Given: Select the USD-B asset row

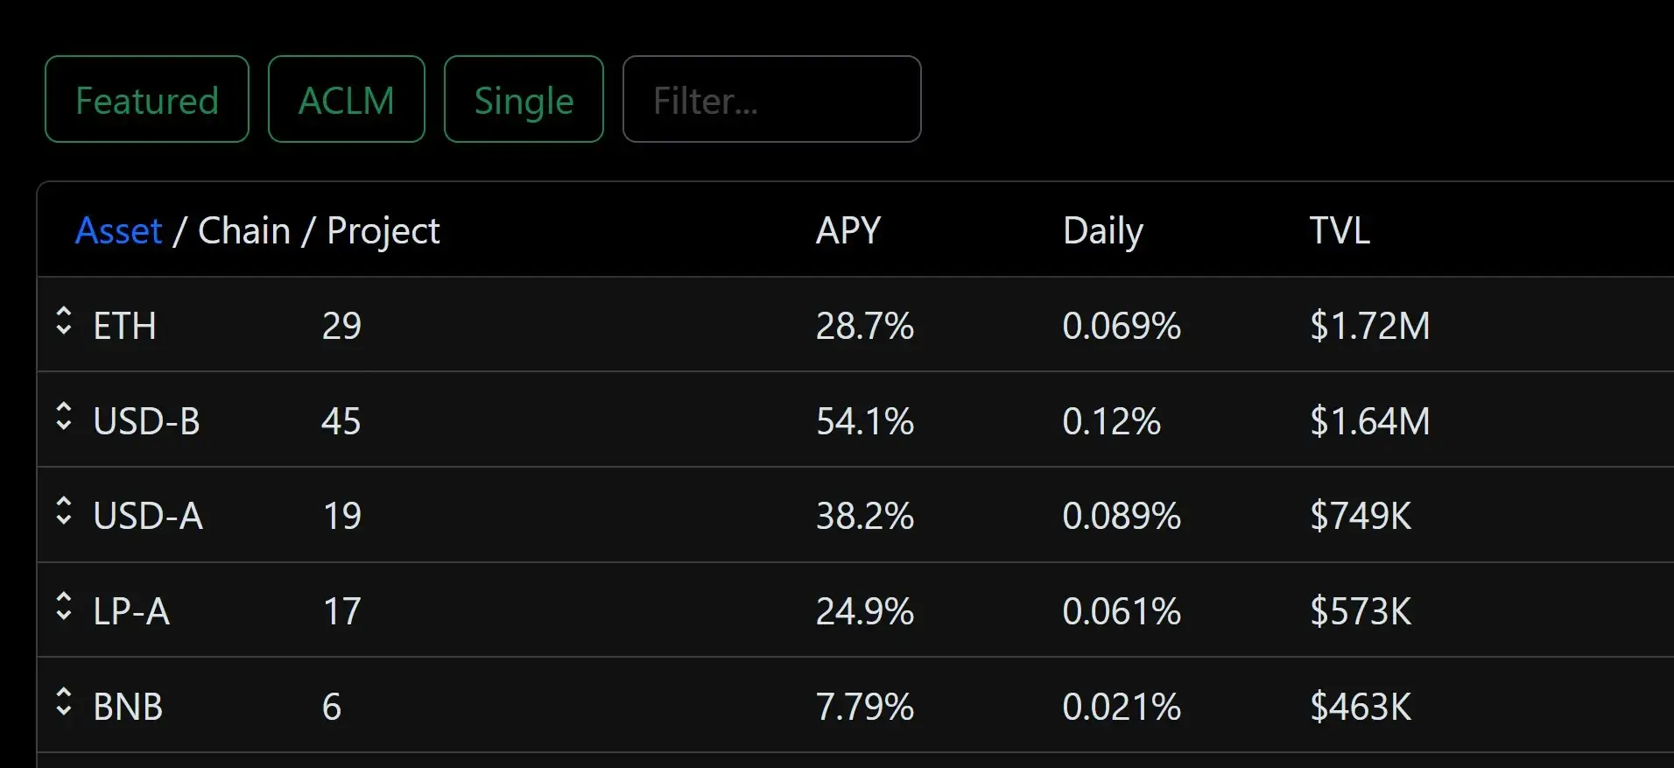Looking at the screenshot, I should [x=147, y=421].
